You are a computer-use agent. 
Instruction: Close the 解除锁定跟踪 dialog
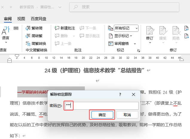pos(134,94)
